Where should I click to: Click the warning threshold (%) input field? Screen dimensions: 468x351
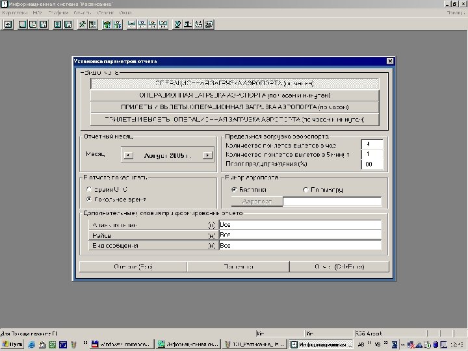point(372,164)
